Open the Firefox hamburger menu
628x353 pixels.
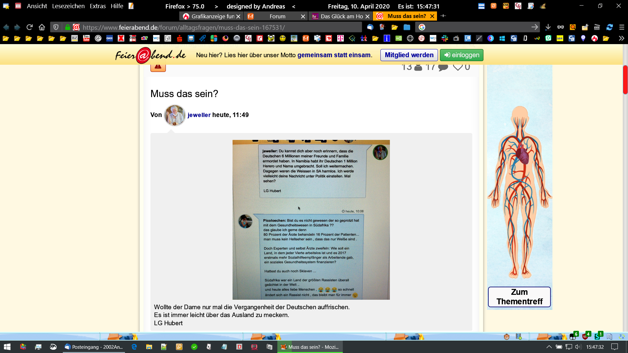click(x=621, y=27)
